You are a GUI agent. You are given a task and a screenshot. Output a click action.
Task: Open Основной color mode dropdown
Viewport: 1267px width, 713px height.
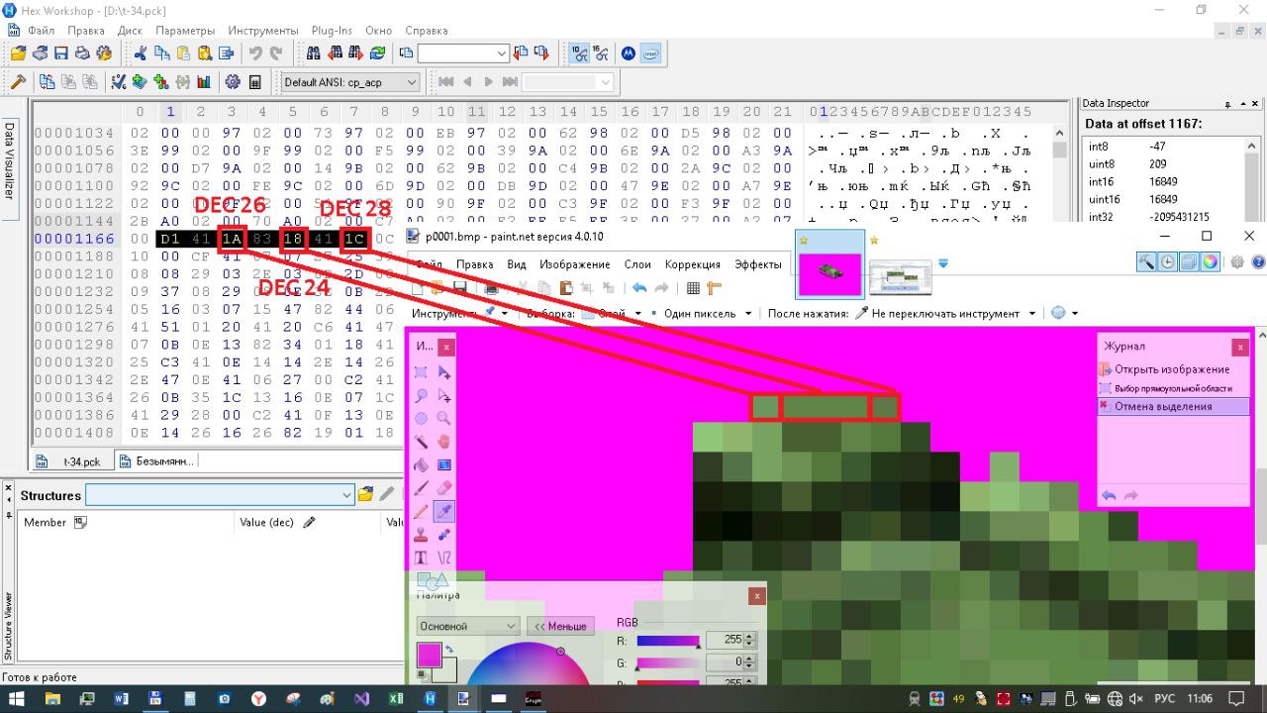click(x=467, y=626)
